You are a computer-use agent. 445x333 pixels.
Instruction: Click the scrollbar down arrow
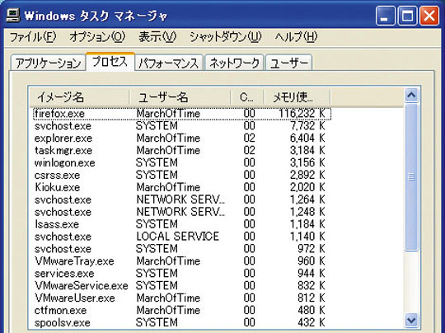(411, 321)
